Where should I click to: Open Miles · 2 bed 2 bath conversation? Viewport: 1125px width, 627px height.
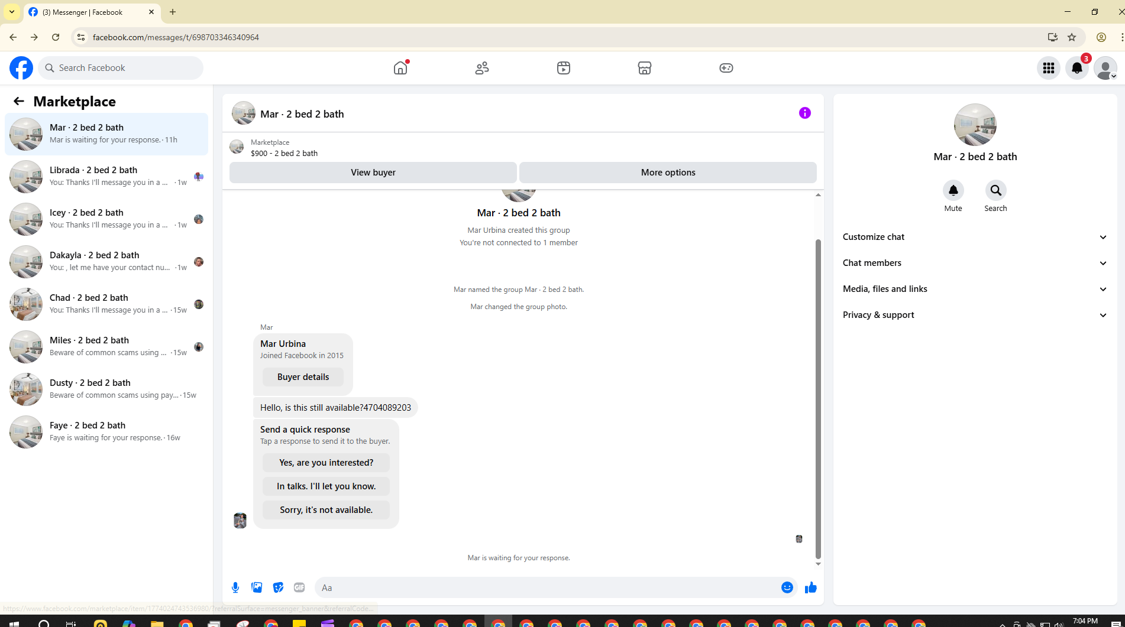click(x=106, y=347)
